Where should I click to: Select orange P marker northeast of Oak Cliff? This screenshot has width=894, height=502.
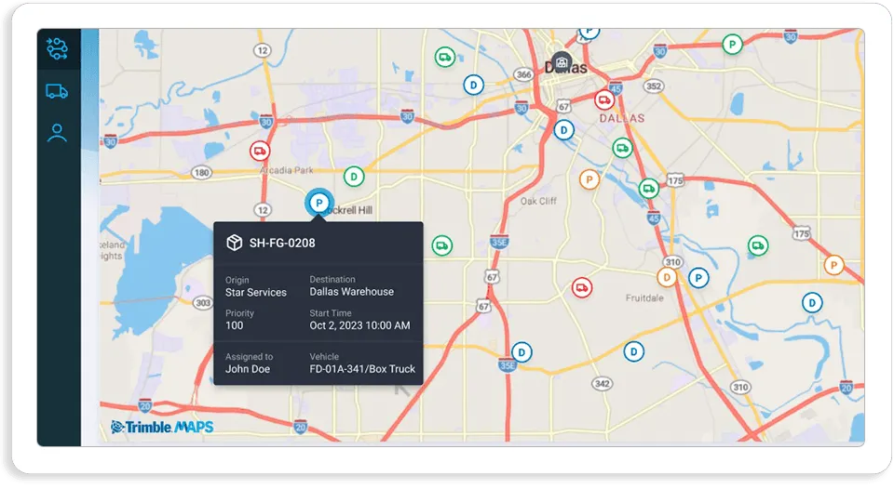(589, 179)
